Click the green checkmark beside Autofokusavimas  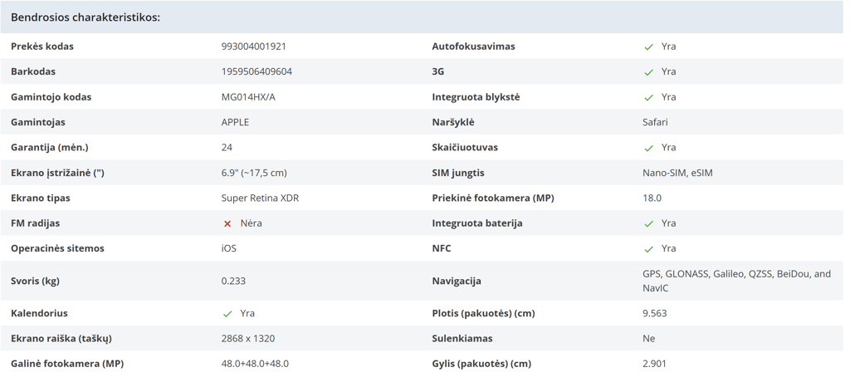tap(648, 47)
